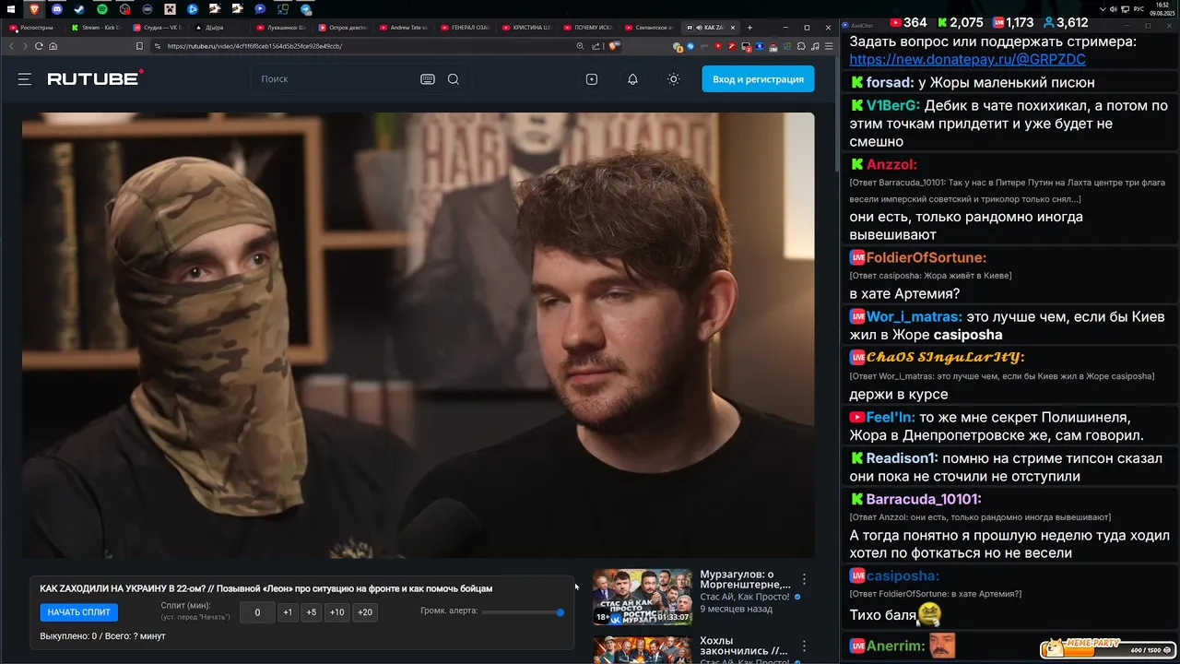This screenshot has height=664, width=1180.
Task: Open the Стас Ай, Как Просто! channel link
Action: 745,597
